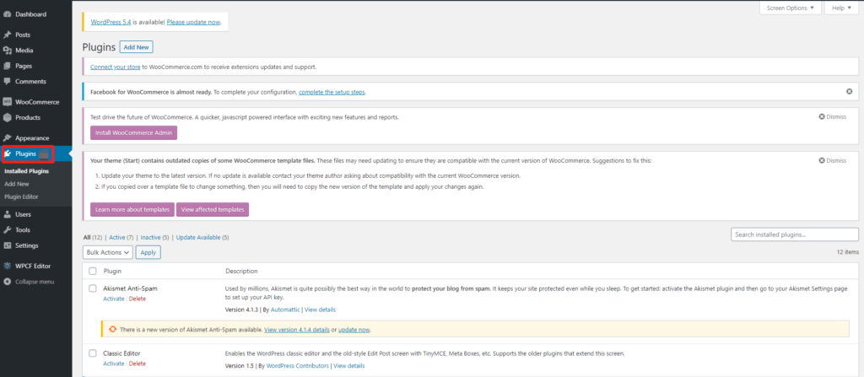Click the Connect your store link

pos(115,67)
